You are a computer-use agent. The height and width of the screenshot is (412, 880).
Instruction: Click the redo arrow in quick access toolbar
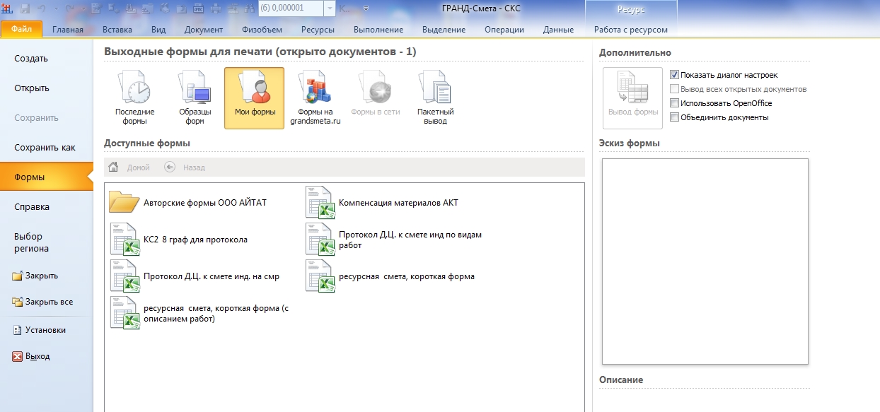69,8
